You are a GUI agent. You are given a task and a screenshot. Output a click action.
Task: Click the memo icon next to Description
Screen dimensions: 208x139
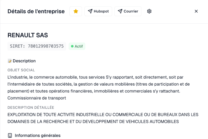10,61
